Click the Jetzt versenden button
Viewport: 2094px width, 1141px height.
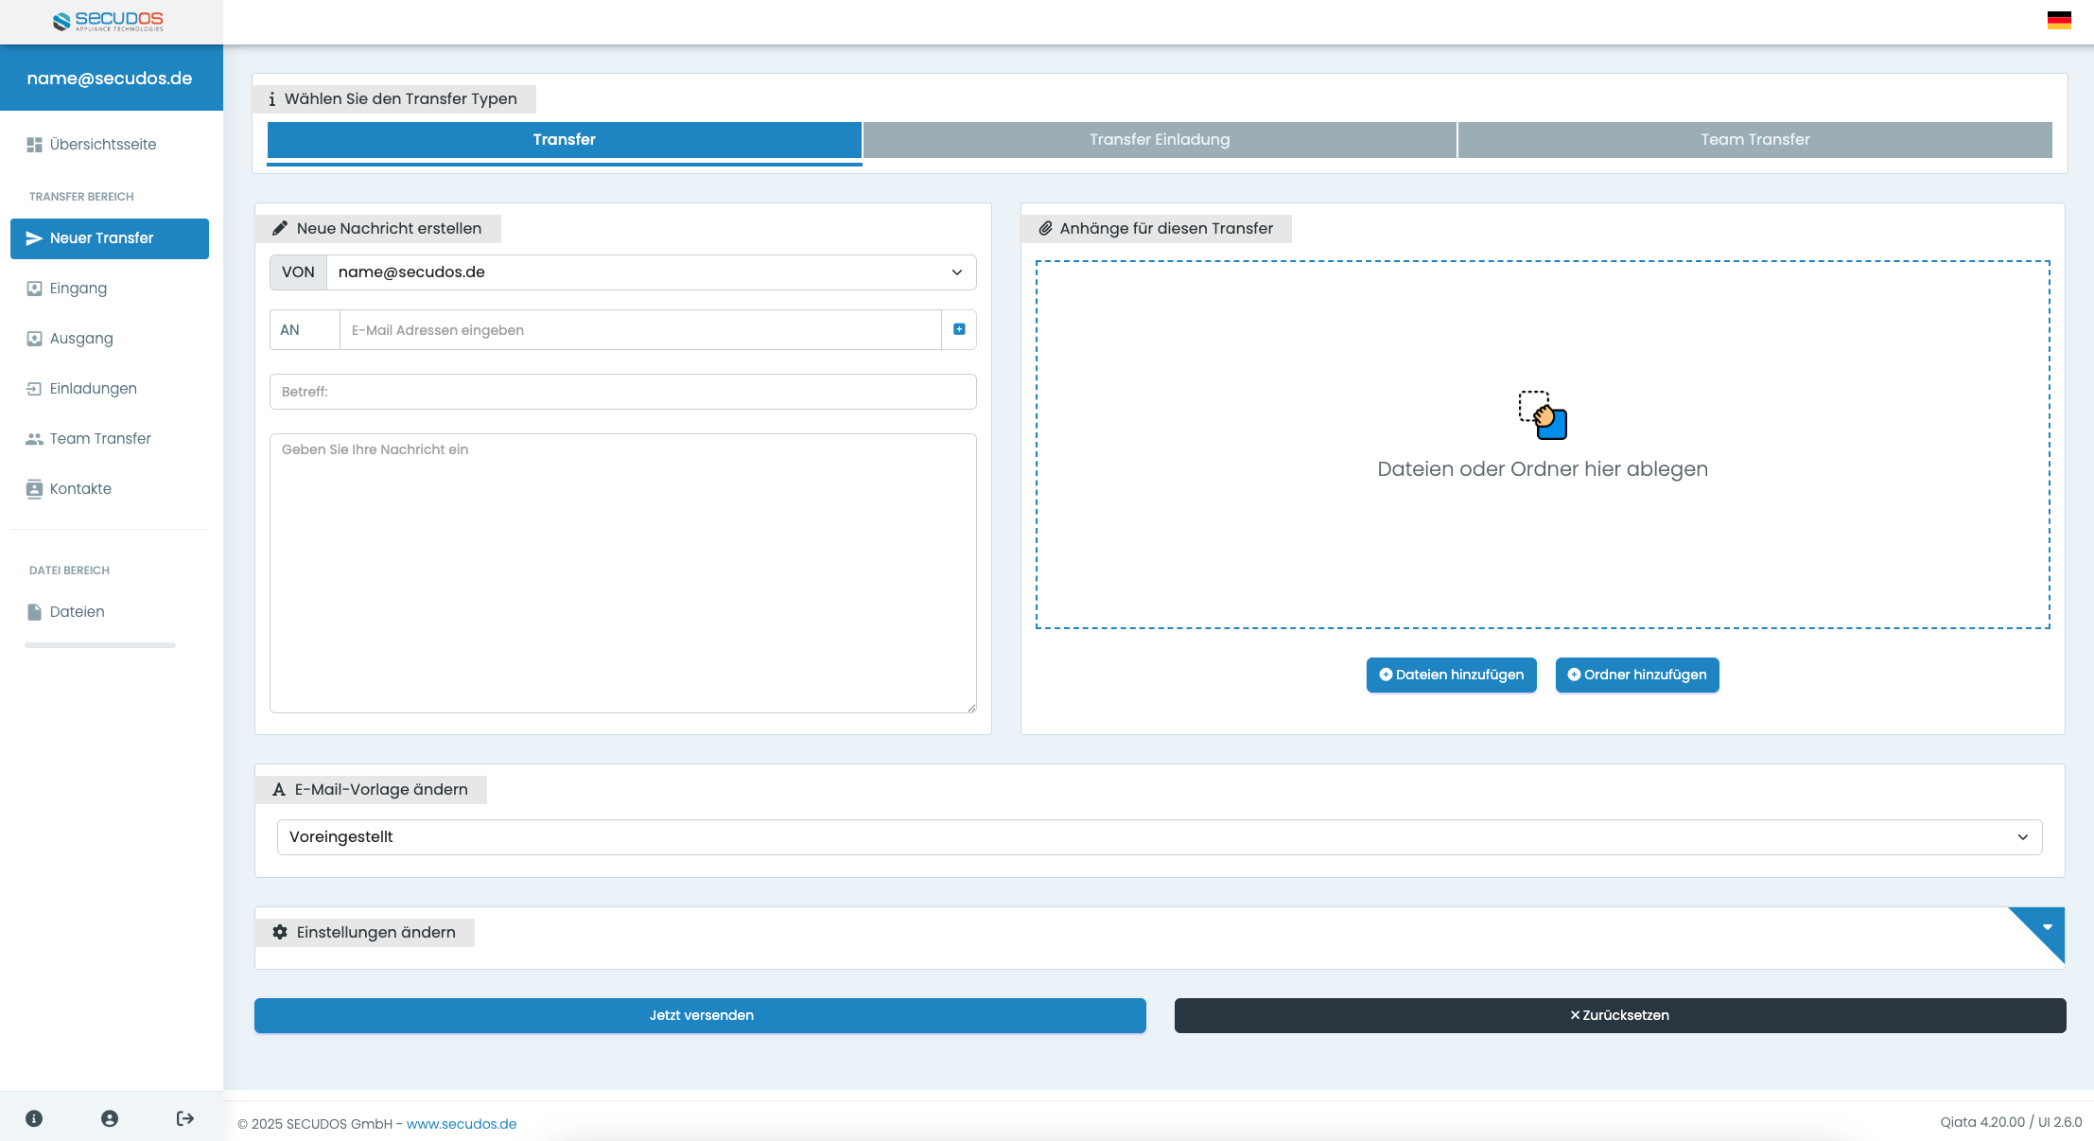pos(700,1015)
